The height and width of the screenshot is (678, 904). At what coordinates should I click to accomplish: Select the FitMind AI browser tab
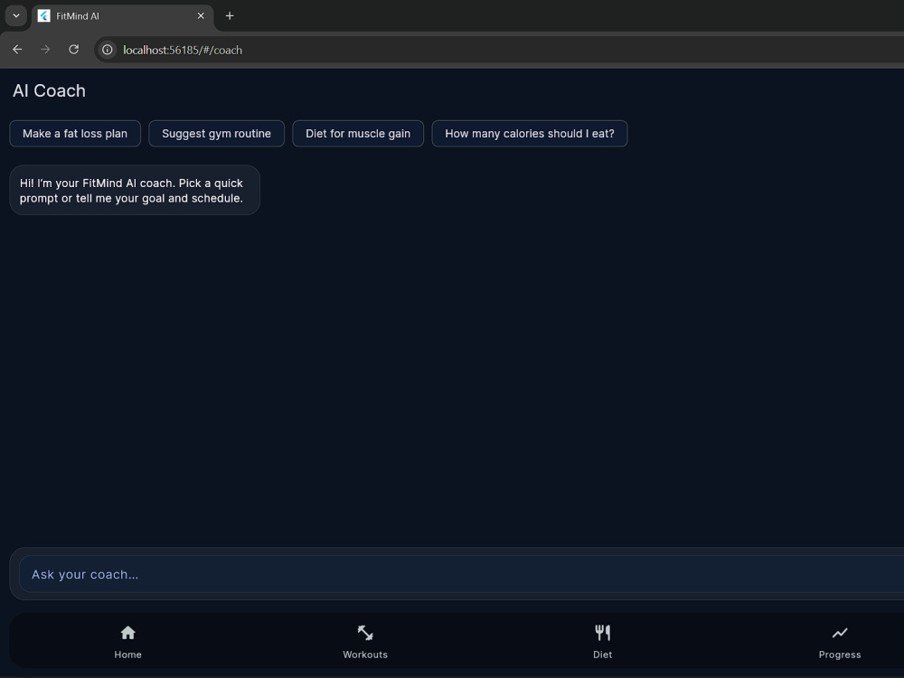(122, 16)
